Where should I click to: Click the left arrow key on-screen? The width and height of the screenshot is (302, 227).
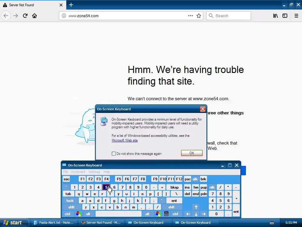pos(188,214)
